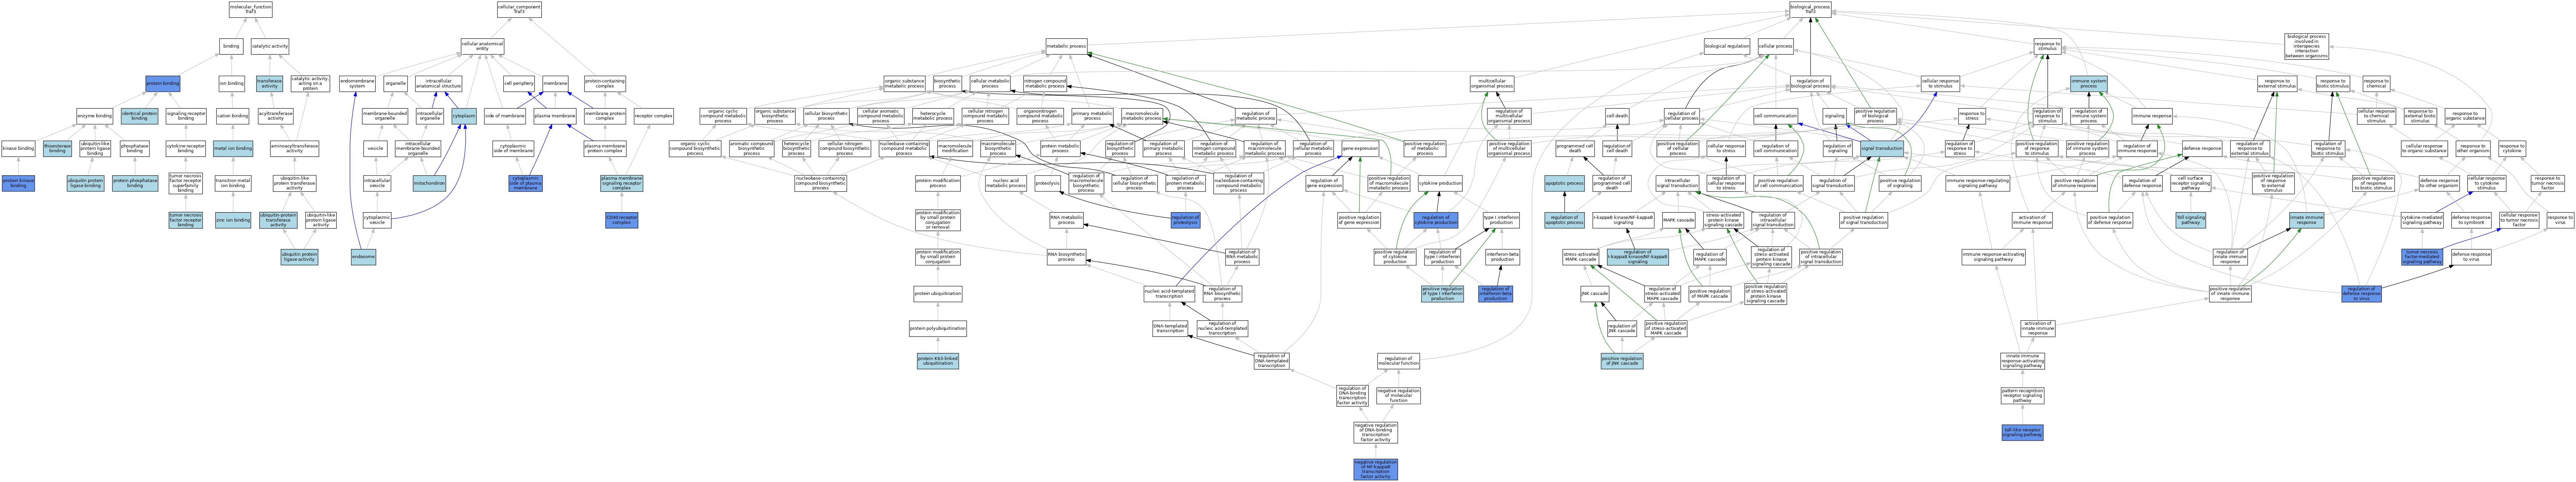The image size is (2576, 482).
Task: Click the 'identical protein binding' node
Action: (139, 116)
